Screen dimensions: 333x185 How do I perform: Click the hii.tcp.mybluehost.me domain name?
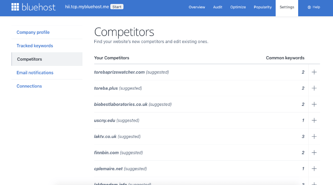pyautogui.click(x=87, y=7)
